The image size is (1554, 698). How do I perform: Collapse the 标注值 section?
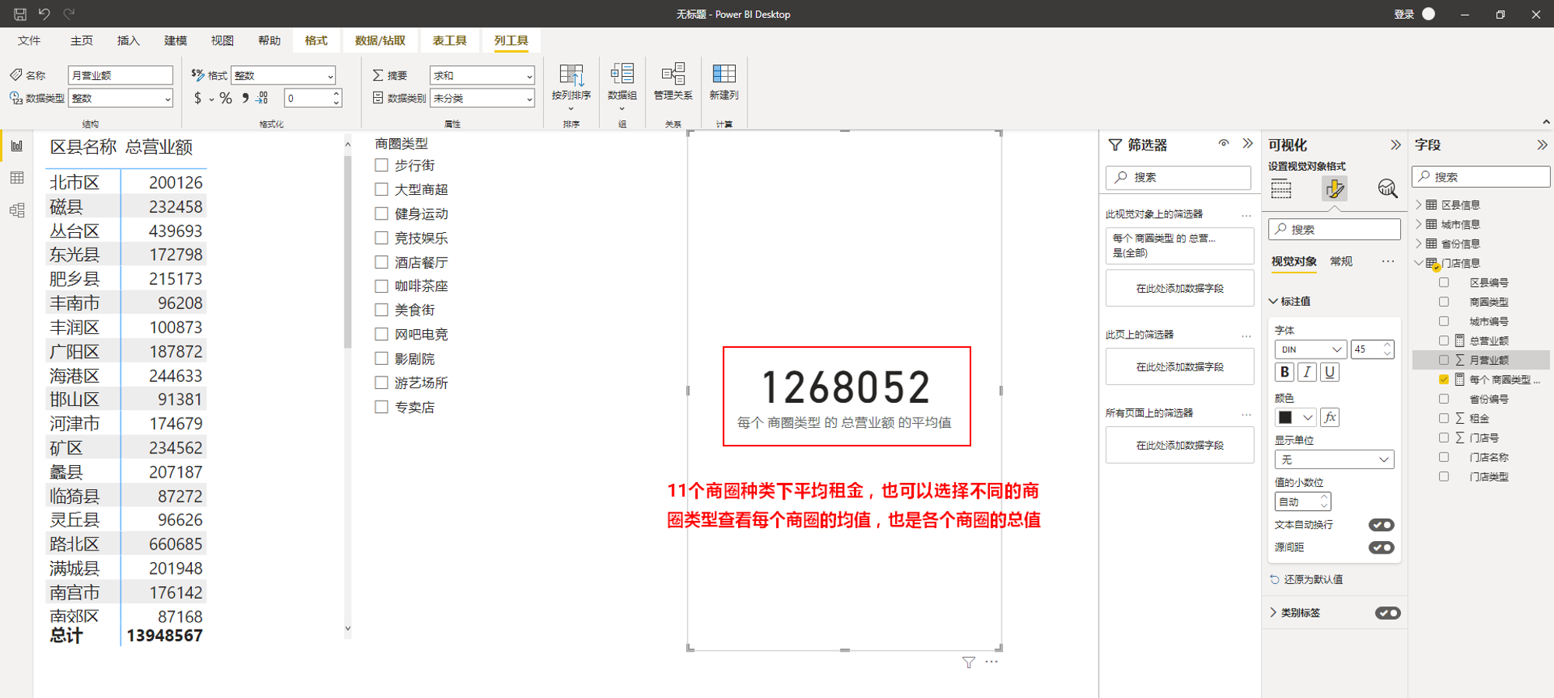(x=1274, y=301)
